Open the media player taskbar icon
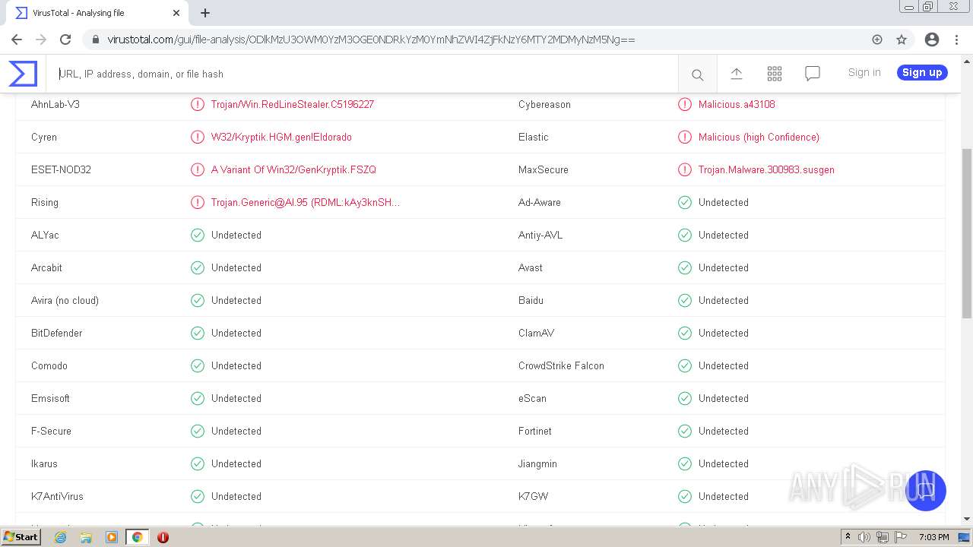This screenshot has width=973, height=547. click(112, 536)
